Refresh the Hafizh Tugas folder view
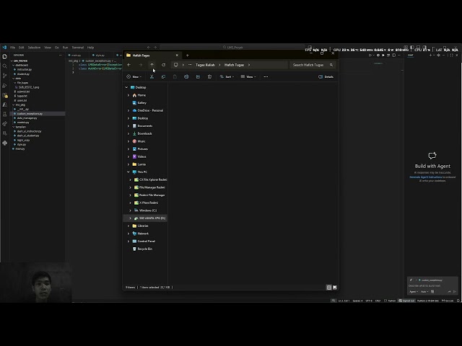Image resolution: width=462 pixels, height=346 pixels. pos(164,65)
